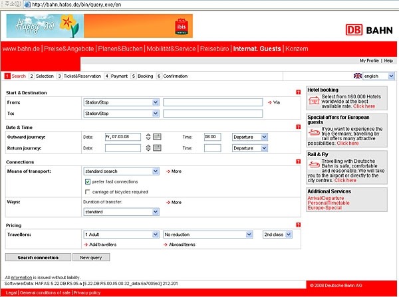Open calendar for return journey date
399x297 pixels.
(x=157, y=148)
